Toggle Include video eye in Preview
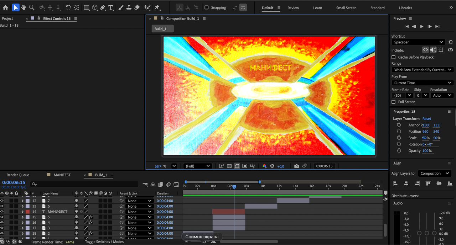This screenshot has height=245, width=456. [x=425, y=50]
